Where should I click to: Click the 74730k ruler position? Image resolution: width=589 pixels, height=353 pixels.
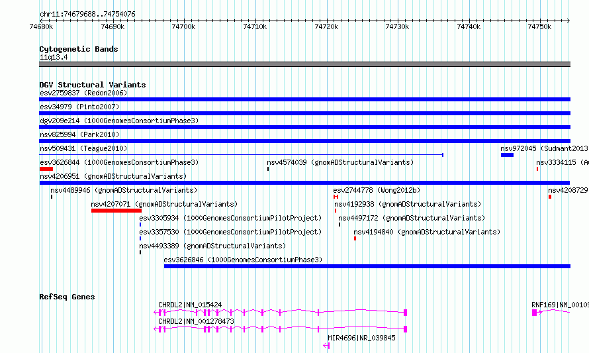(x=398, y=26)
